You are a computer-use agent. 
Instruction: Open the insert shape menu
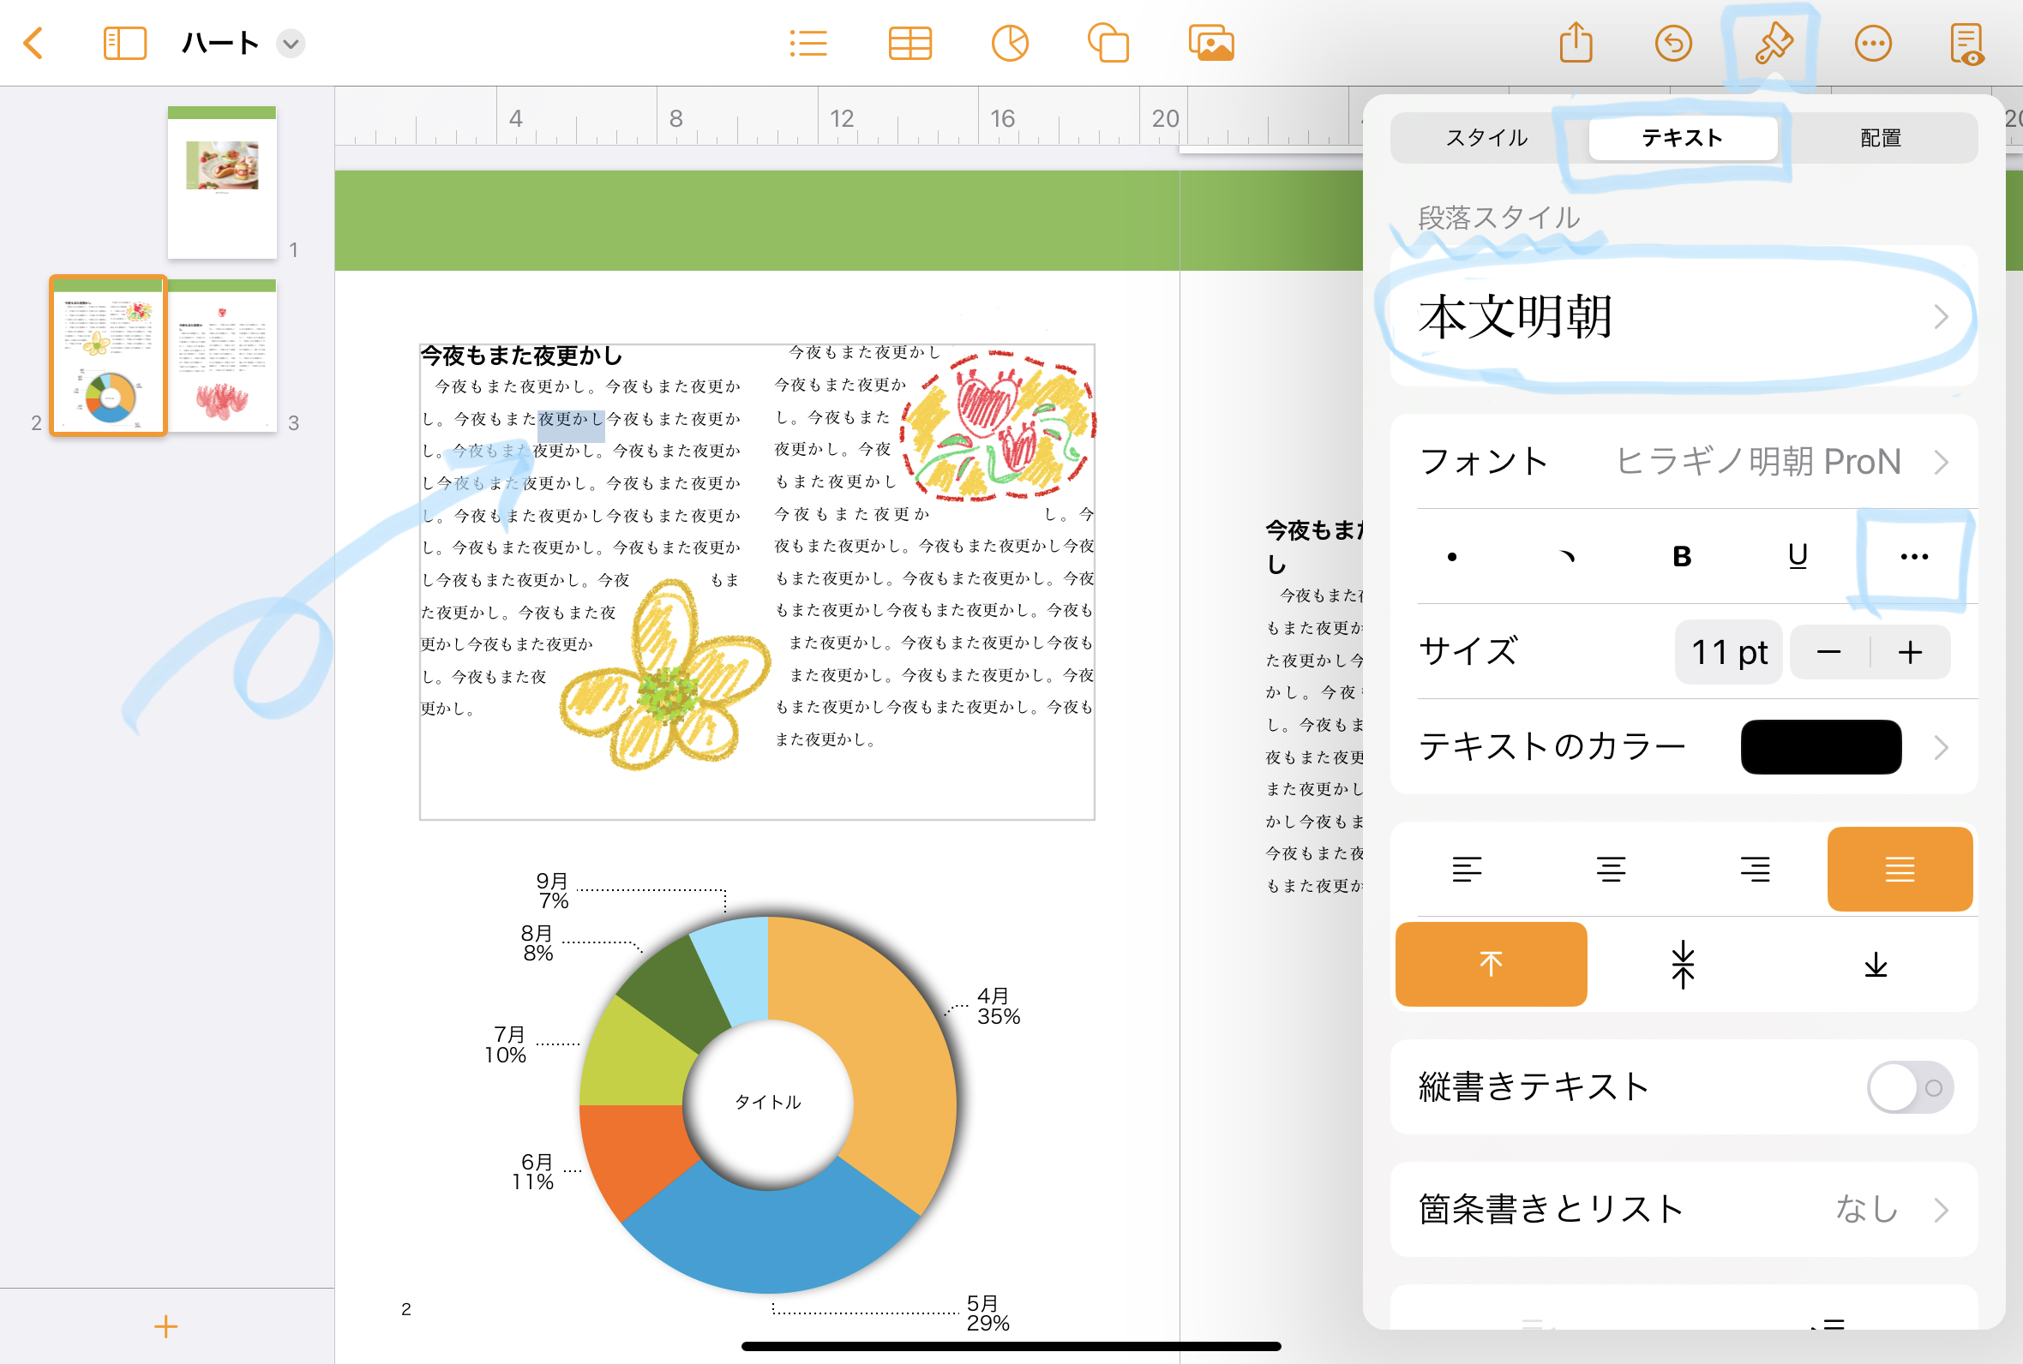[x=1108, y=44]
